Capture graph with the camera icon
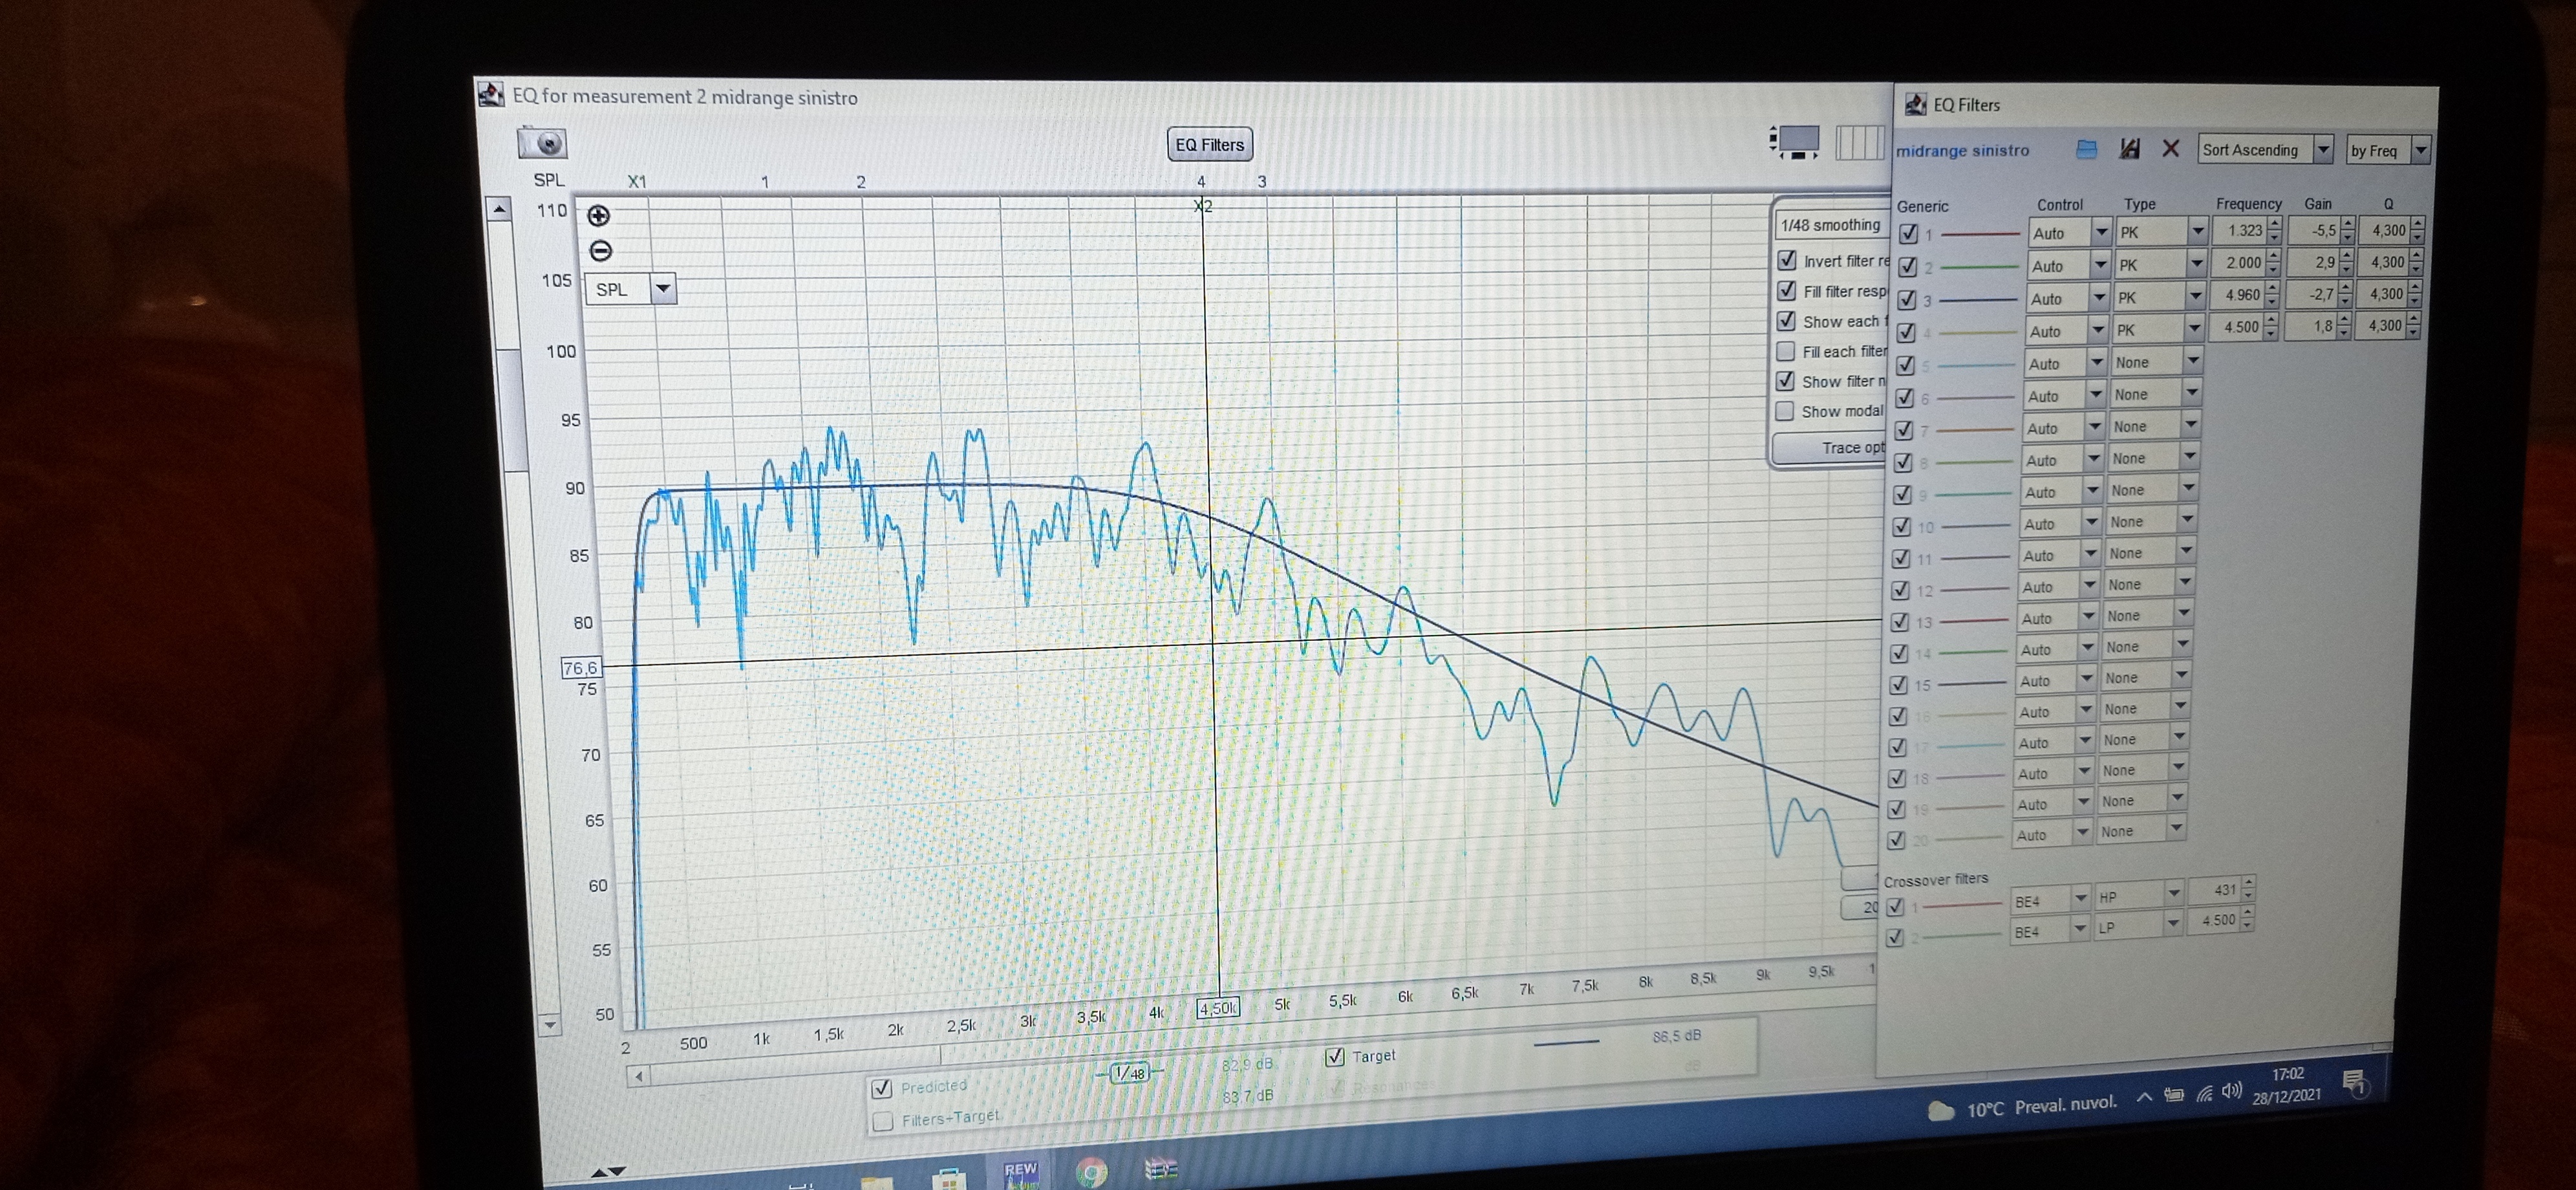2576x1190 pixels. 542,143
